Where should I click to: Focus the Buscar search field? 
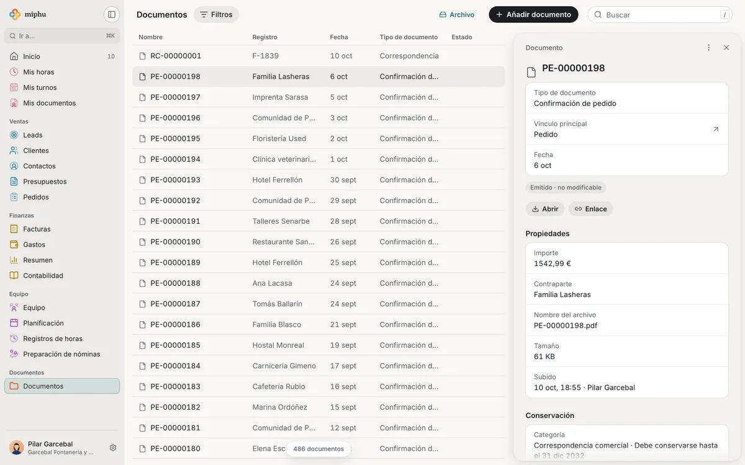pos(661,15)
